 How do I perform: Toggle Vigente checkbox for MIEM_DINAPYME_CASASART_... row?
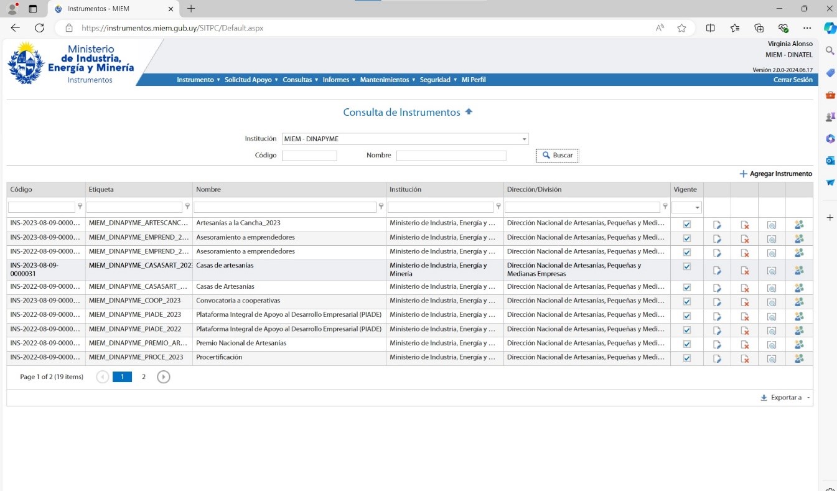(687, 288)
